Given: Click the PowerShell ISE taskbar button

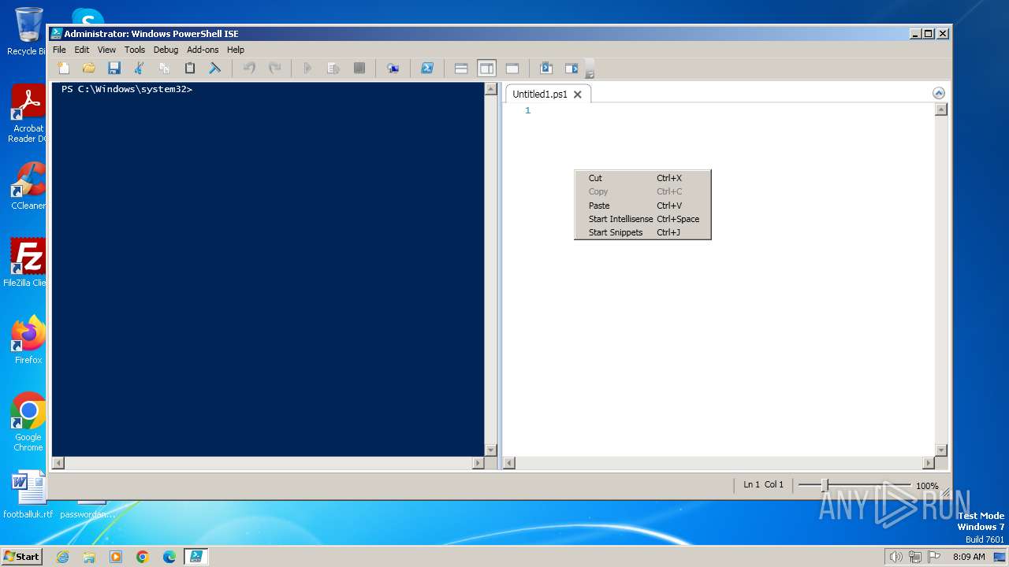Looking at the screenshot, I should (x=195, y=557).
